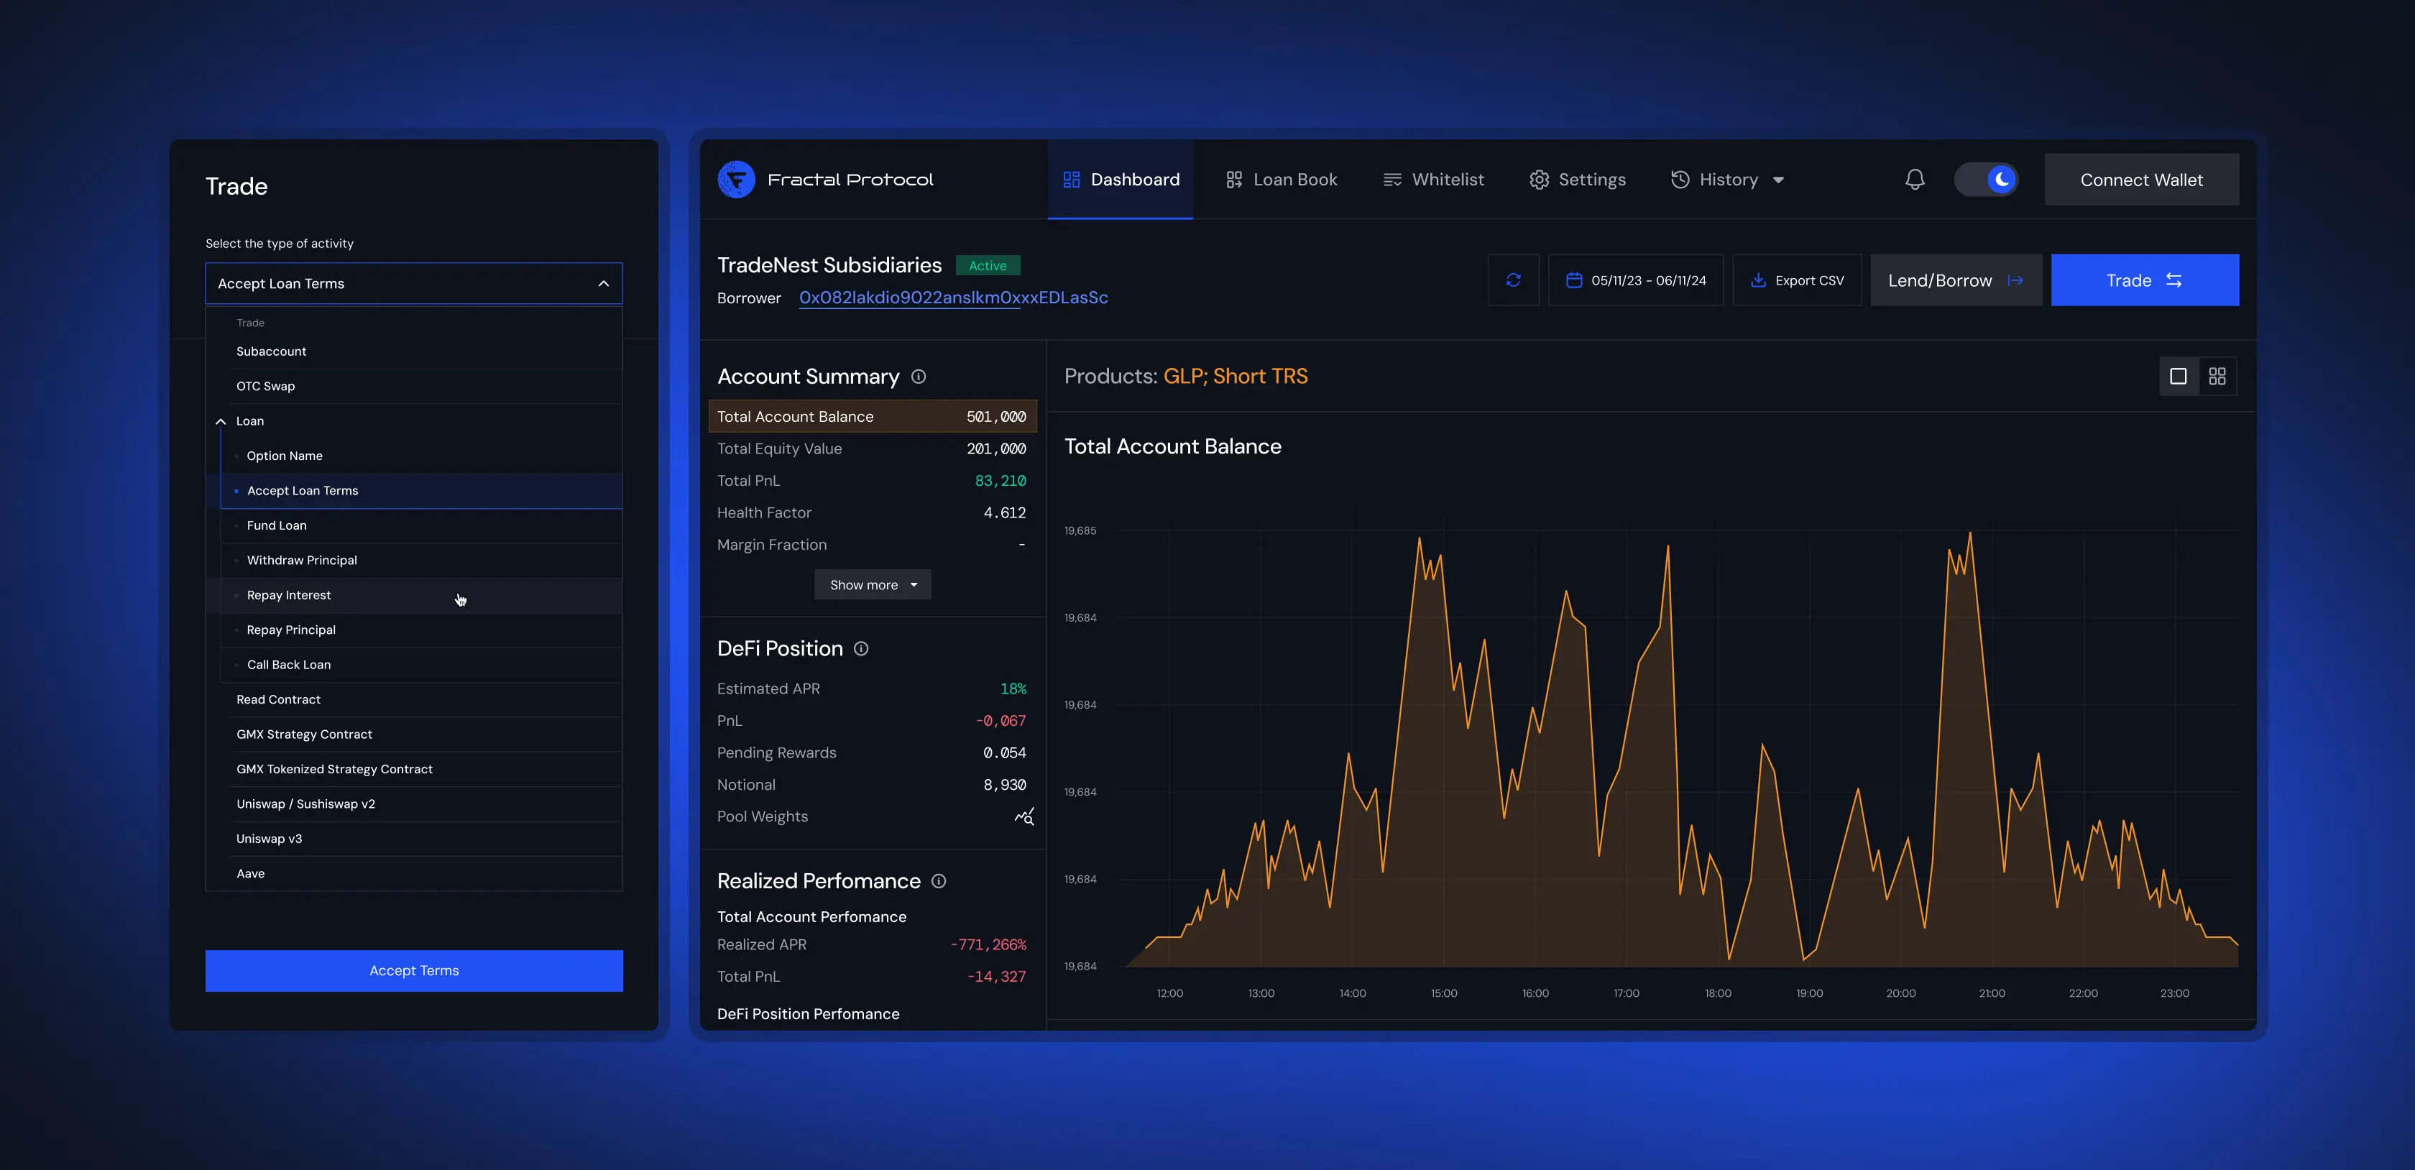2415x1170 pixels.
Task: Click the swap arrows icon on Trade button
Action: [x=2174, y=280]
